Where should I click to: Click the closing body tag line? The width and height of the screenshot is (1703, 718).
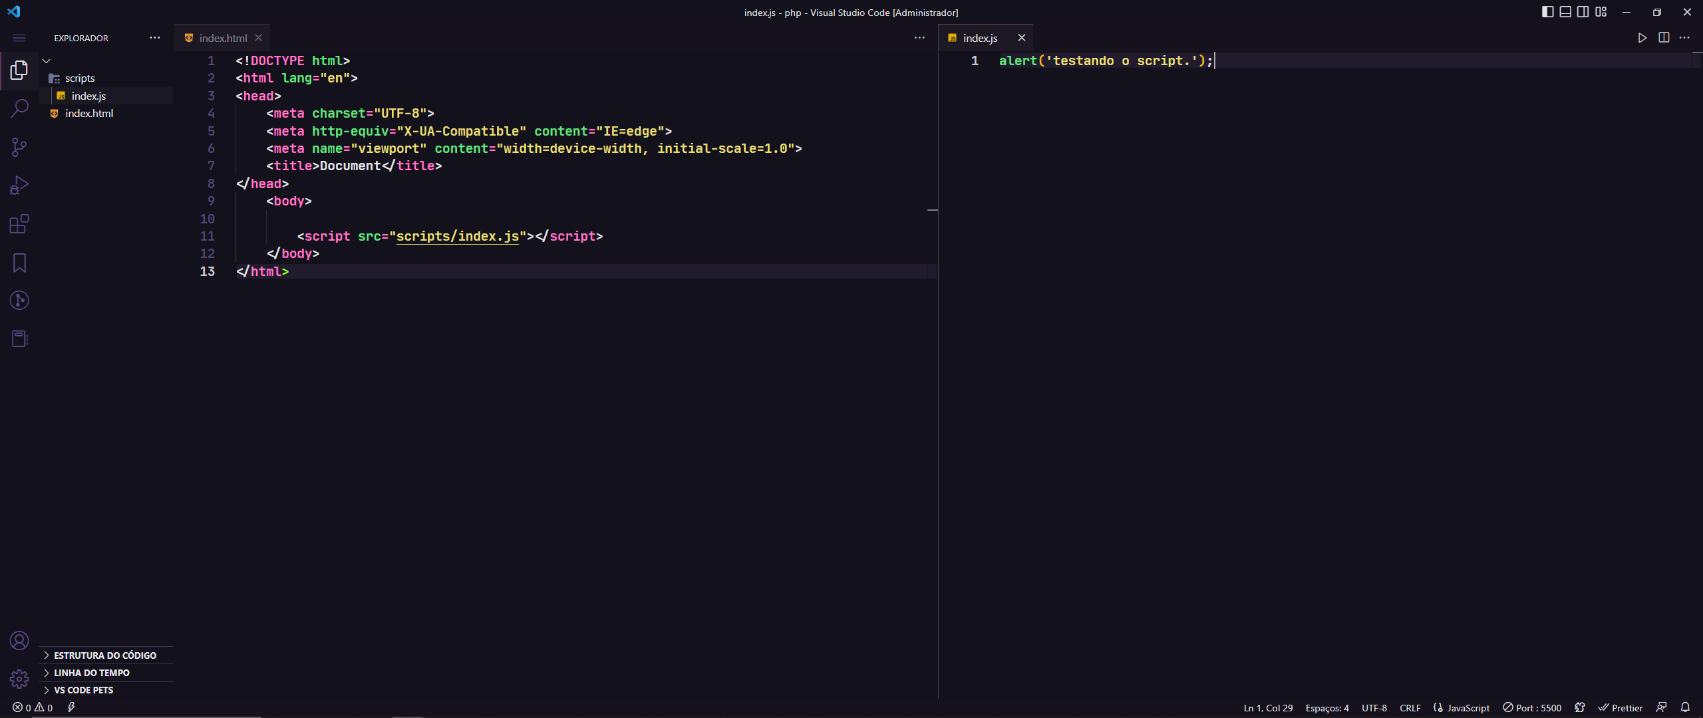coord(293,254)
